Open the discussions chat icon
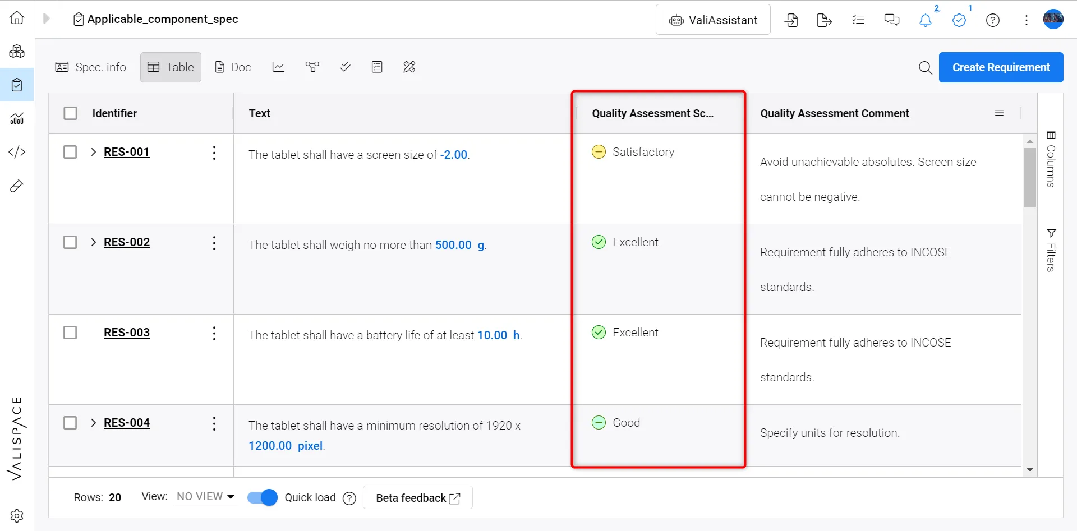1077x531 pixels. [x=892, y=20]
